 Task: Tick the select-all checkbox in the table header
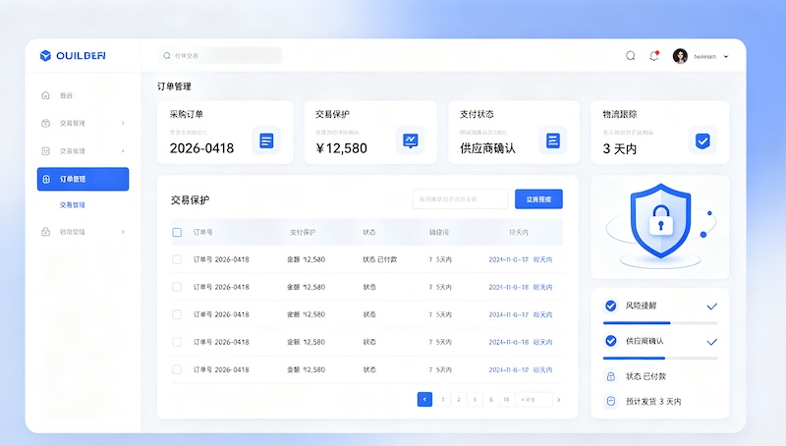click(177, 232)
